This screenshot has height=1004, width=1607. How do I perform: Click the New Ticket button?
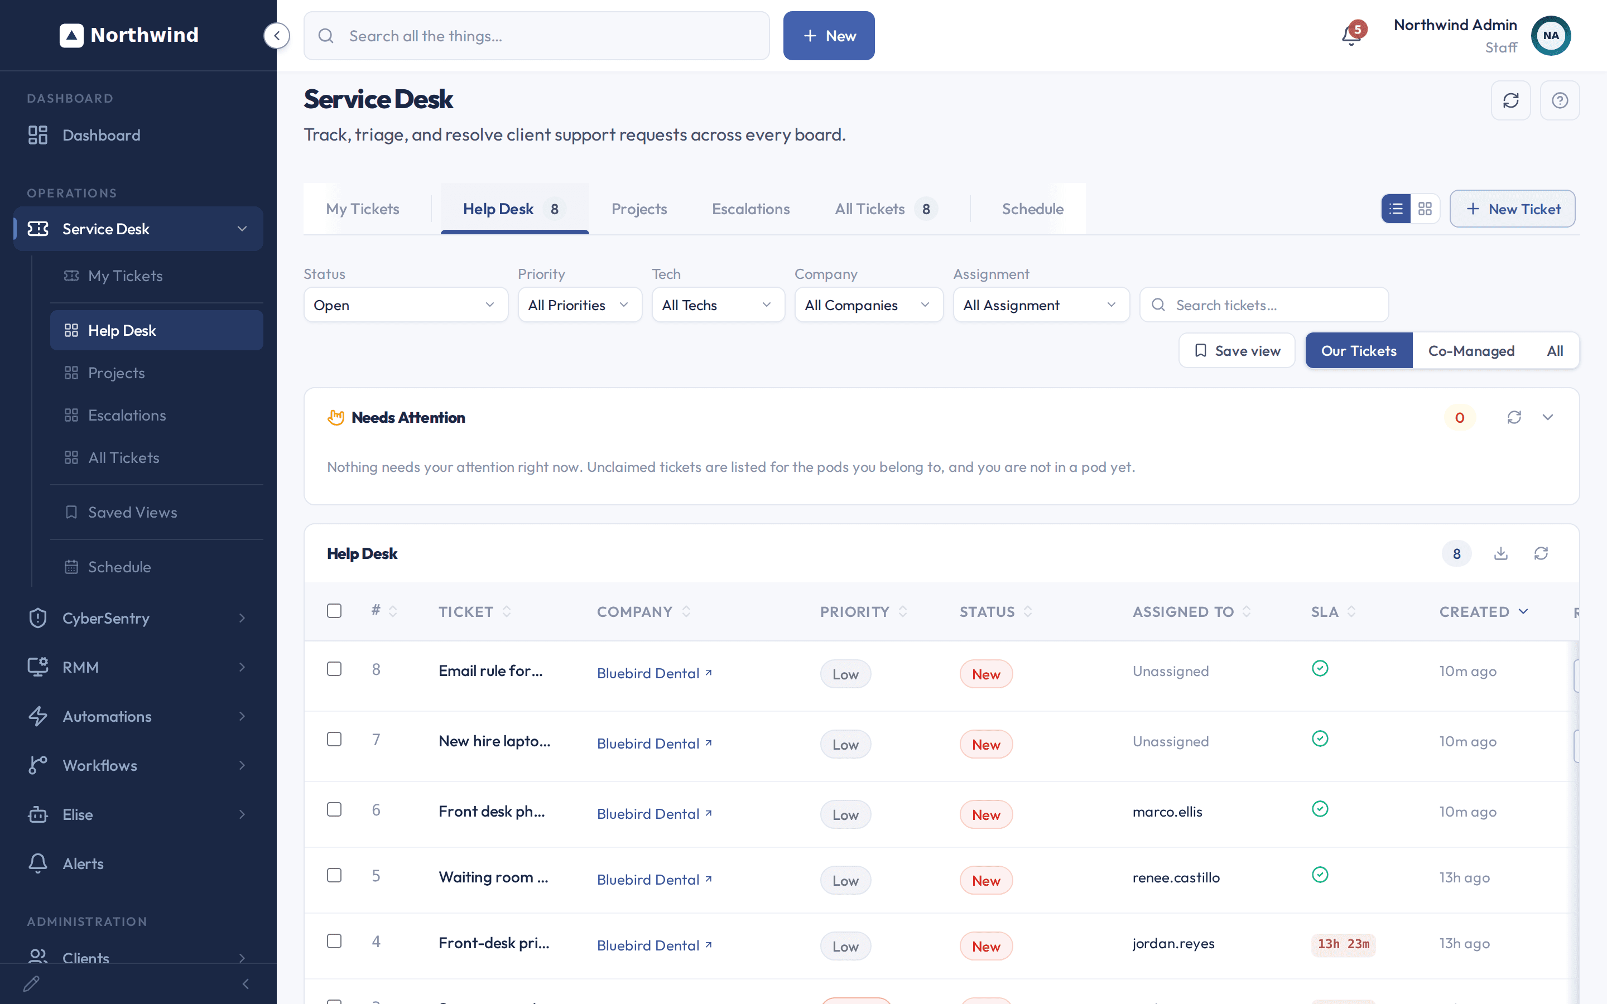point(1512,209)
